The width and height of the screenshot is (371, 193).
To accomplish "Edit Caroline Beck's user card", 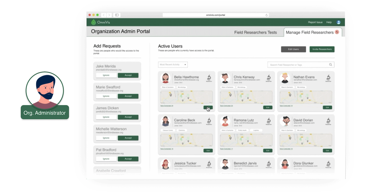I will [208, 151].
